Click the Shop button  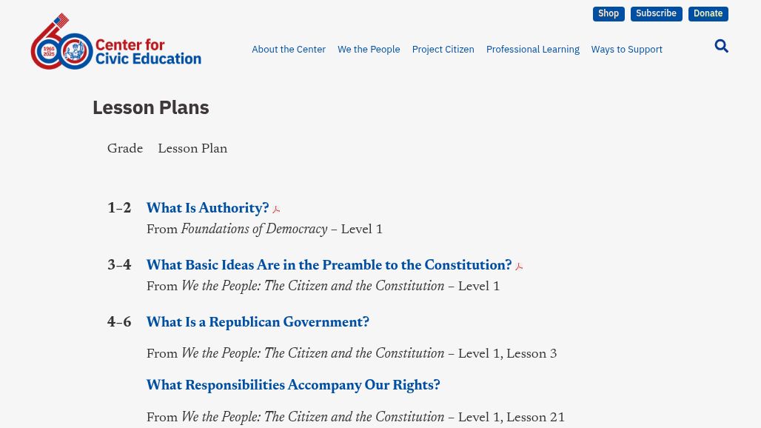608,13
